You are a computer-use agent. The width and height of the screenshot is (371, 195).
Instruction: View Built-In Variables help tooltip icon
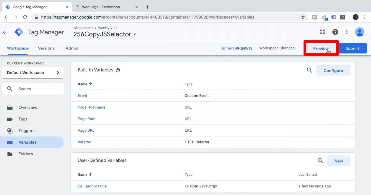pyautogui.click(x=118, y=70)
